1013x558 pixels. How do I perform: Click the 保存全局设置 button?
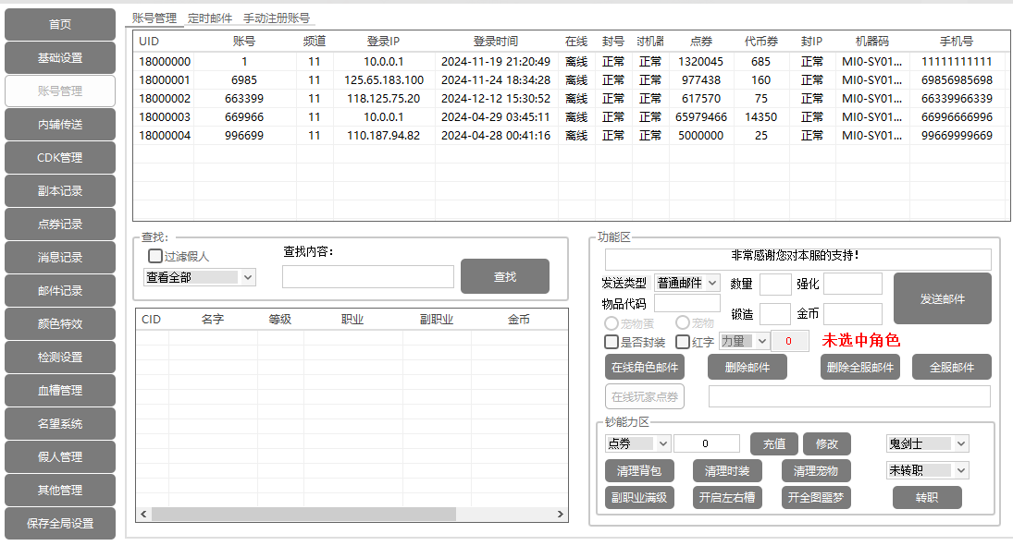coord(60,524)
